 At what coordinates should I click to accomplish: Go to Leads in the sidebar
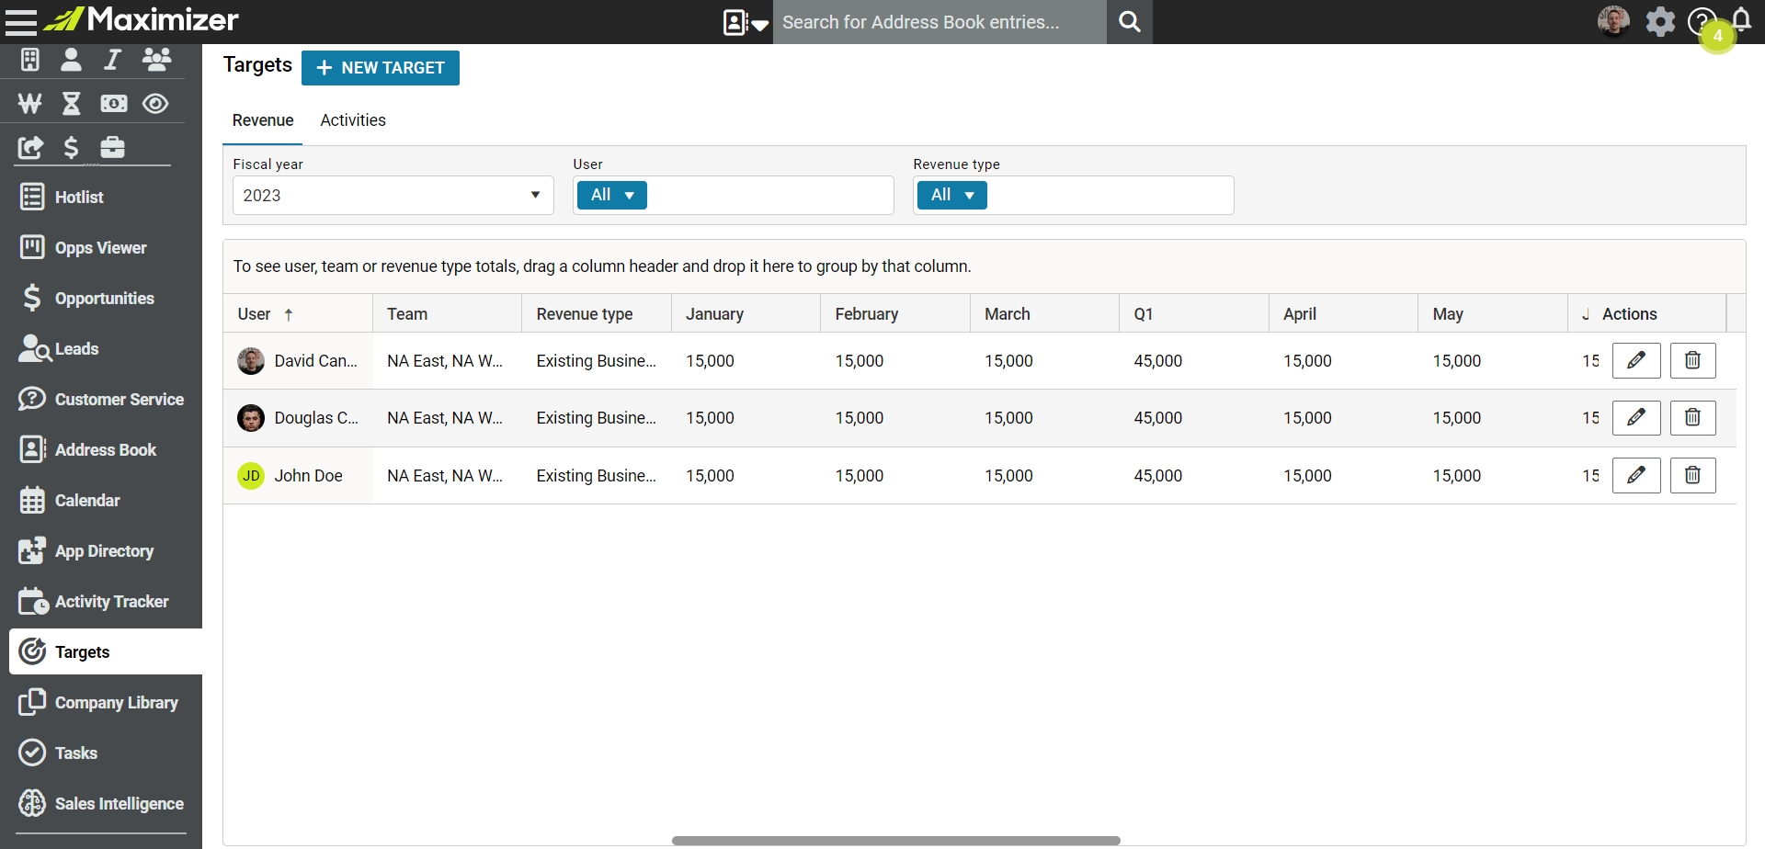(x=101, y=348)
